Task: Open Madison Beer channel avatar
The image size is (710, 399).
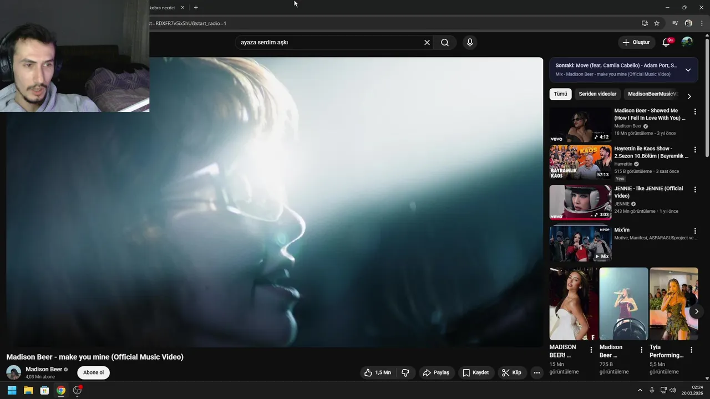Action: tap(13, 372)
